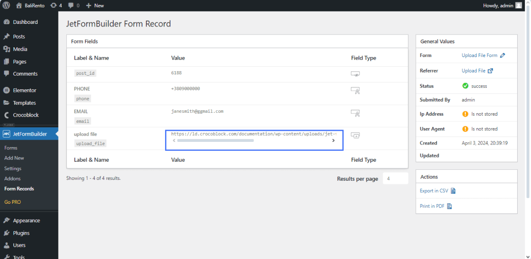Click the external link icon beside Upload File
Screen dimensions: 531x259
(490, 71)
